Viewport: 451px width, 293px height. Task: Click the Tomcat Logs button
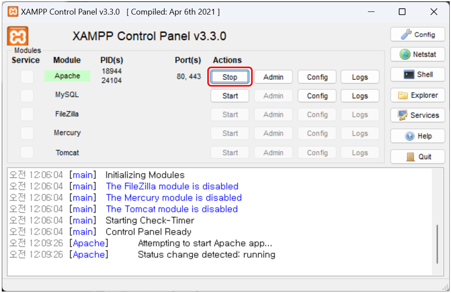pyautogui.click(x=360, y=153)
